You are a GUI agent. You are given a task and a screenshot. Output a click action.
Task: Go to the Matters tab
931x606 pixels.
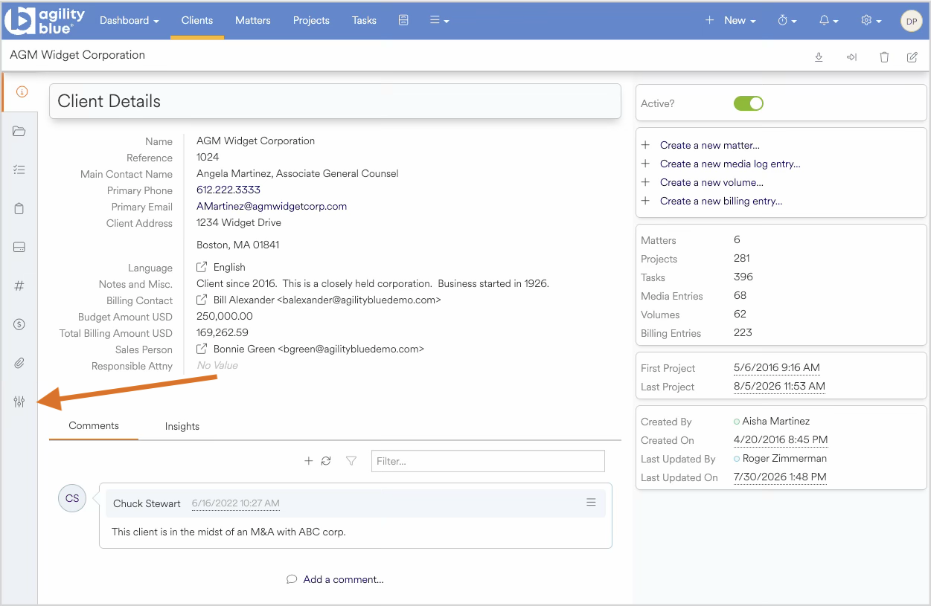253,21
